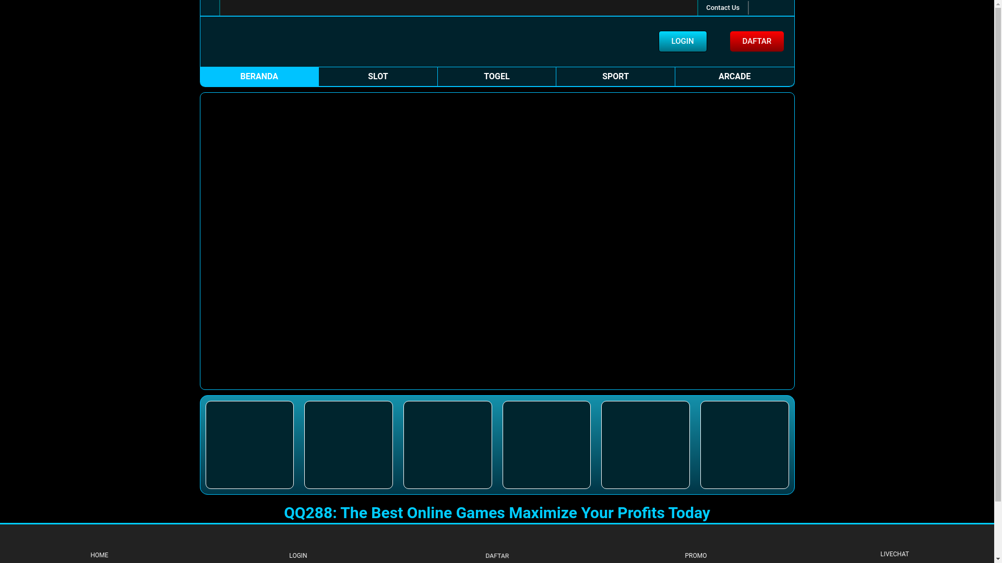1002x563 pixels.
Task: Open the Contact Us link
Action: pyautogui.click(x=722, y=8)
